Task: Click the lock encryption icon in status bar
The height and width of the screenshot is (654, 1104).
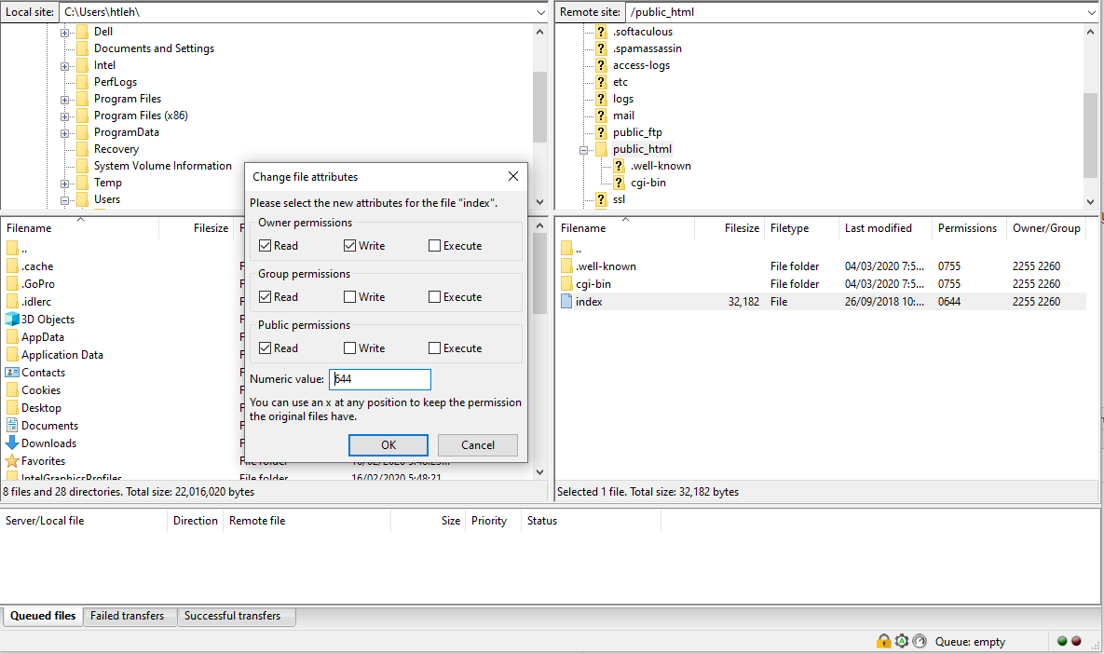Action: click(x=883, y=641)
